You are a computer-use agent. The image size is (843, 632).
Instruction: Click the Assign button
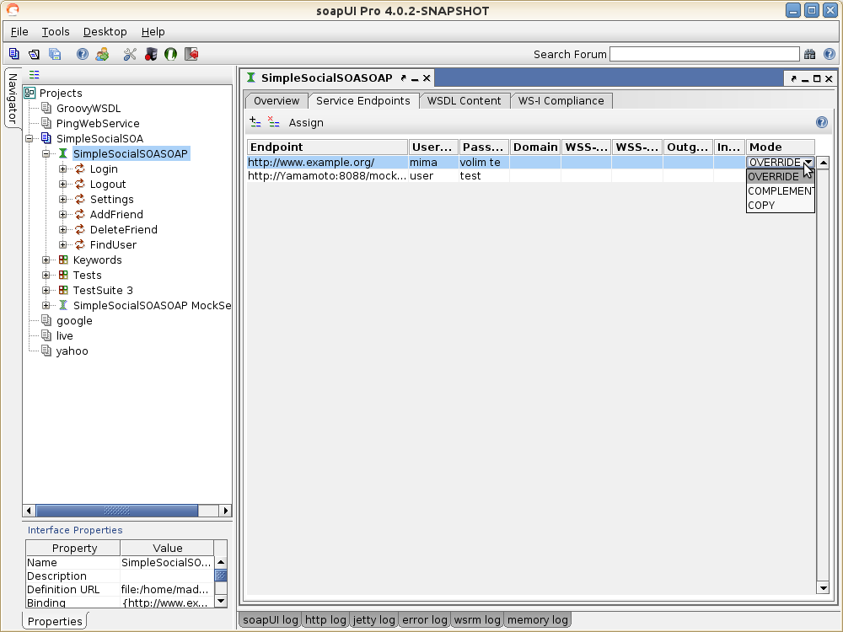click(306, 121)
